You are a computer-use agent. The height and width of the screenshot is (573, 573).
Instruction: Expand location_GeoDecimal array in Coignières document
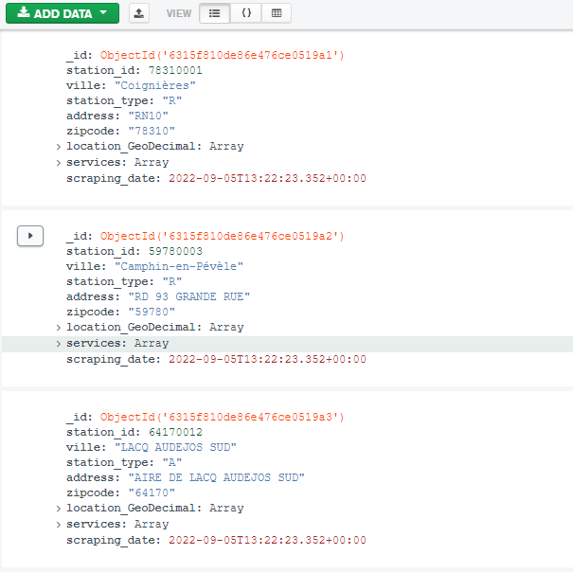pos(59,147)
